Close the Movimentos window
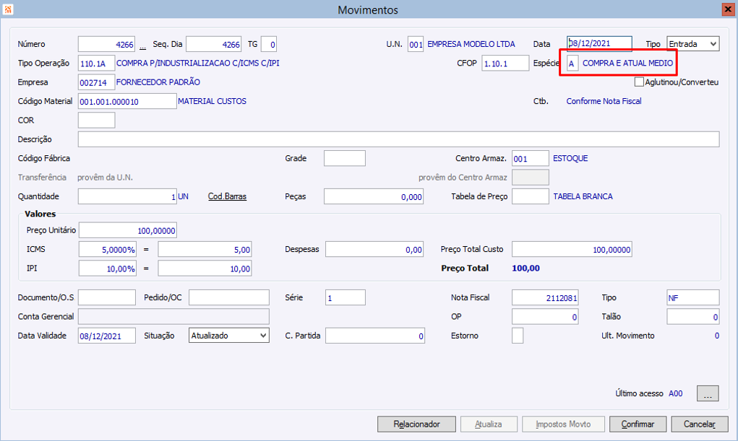The image size is (738, 441). (728, 9)
